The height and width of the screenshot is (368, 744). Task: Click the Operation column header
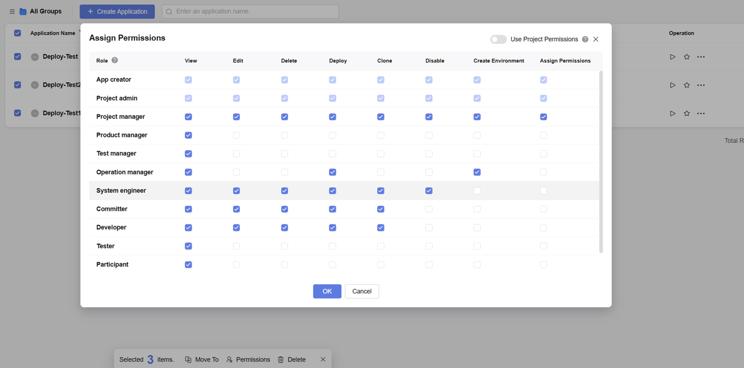coord(681,33)
